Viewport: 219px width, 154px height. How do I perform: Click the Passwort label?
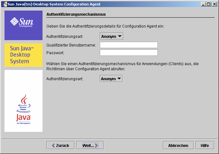[x=55, y=53]
